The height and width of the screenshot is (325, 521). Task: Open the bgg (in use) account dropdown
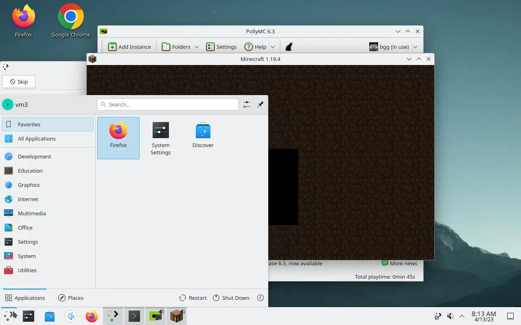click(393, 47)
